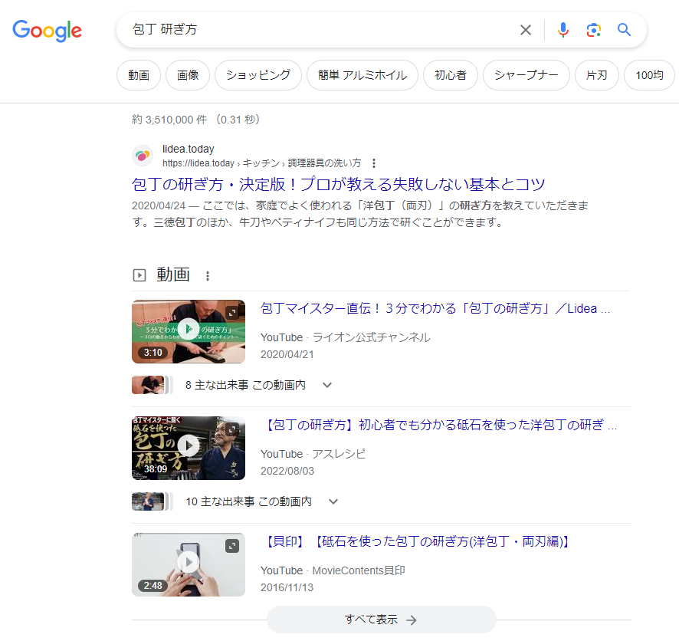Image resolution: width=679 pixels, height=641 pixels.
Task: Click the small key-moments thumbnail beside 10 主な出来事
Action: pos(152,501)
